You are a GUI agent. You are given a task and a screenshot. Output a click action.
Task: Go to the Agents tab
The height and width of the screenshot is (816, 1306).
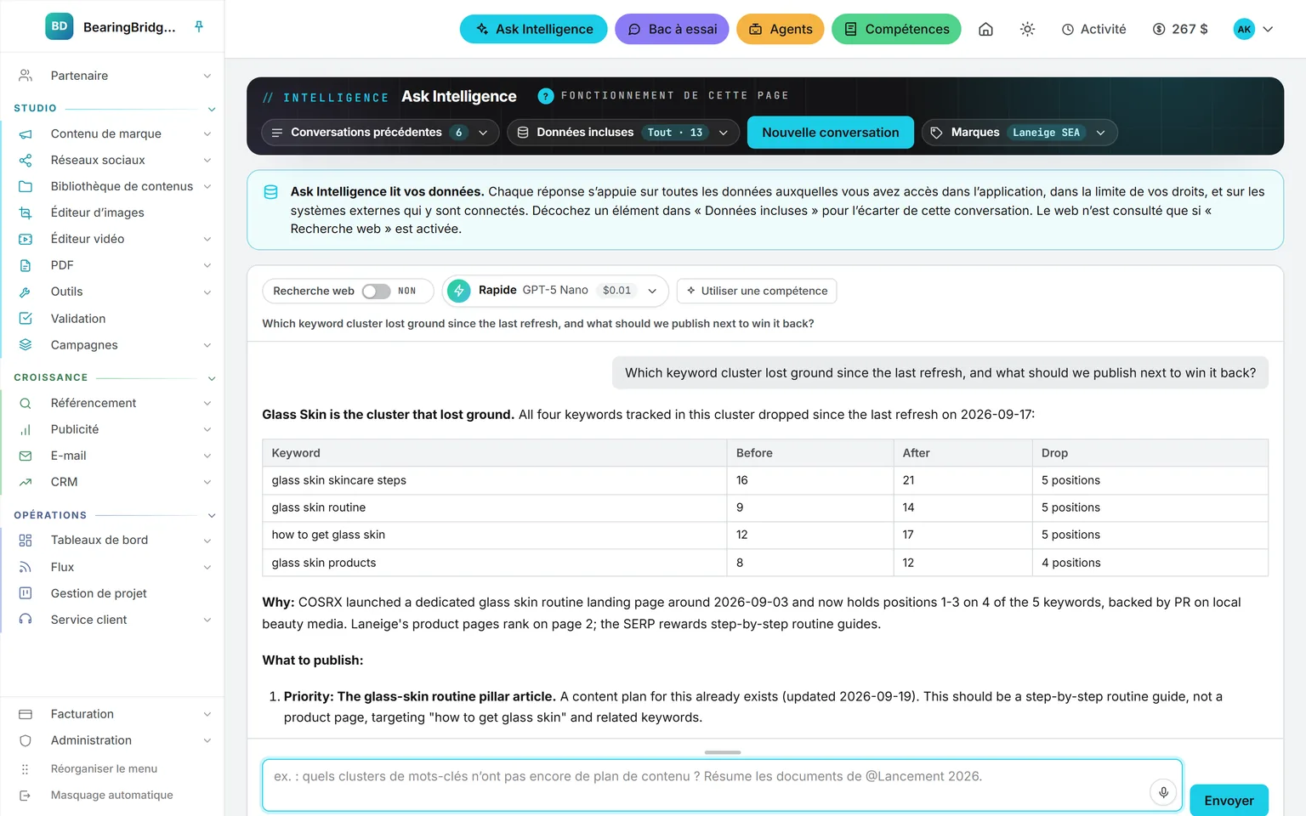click(x=781, y=29)
